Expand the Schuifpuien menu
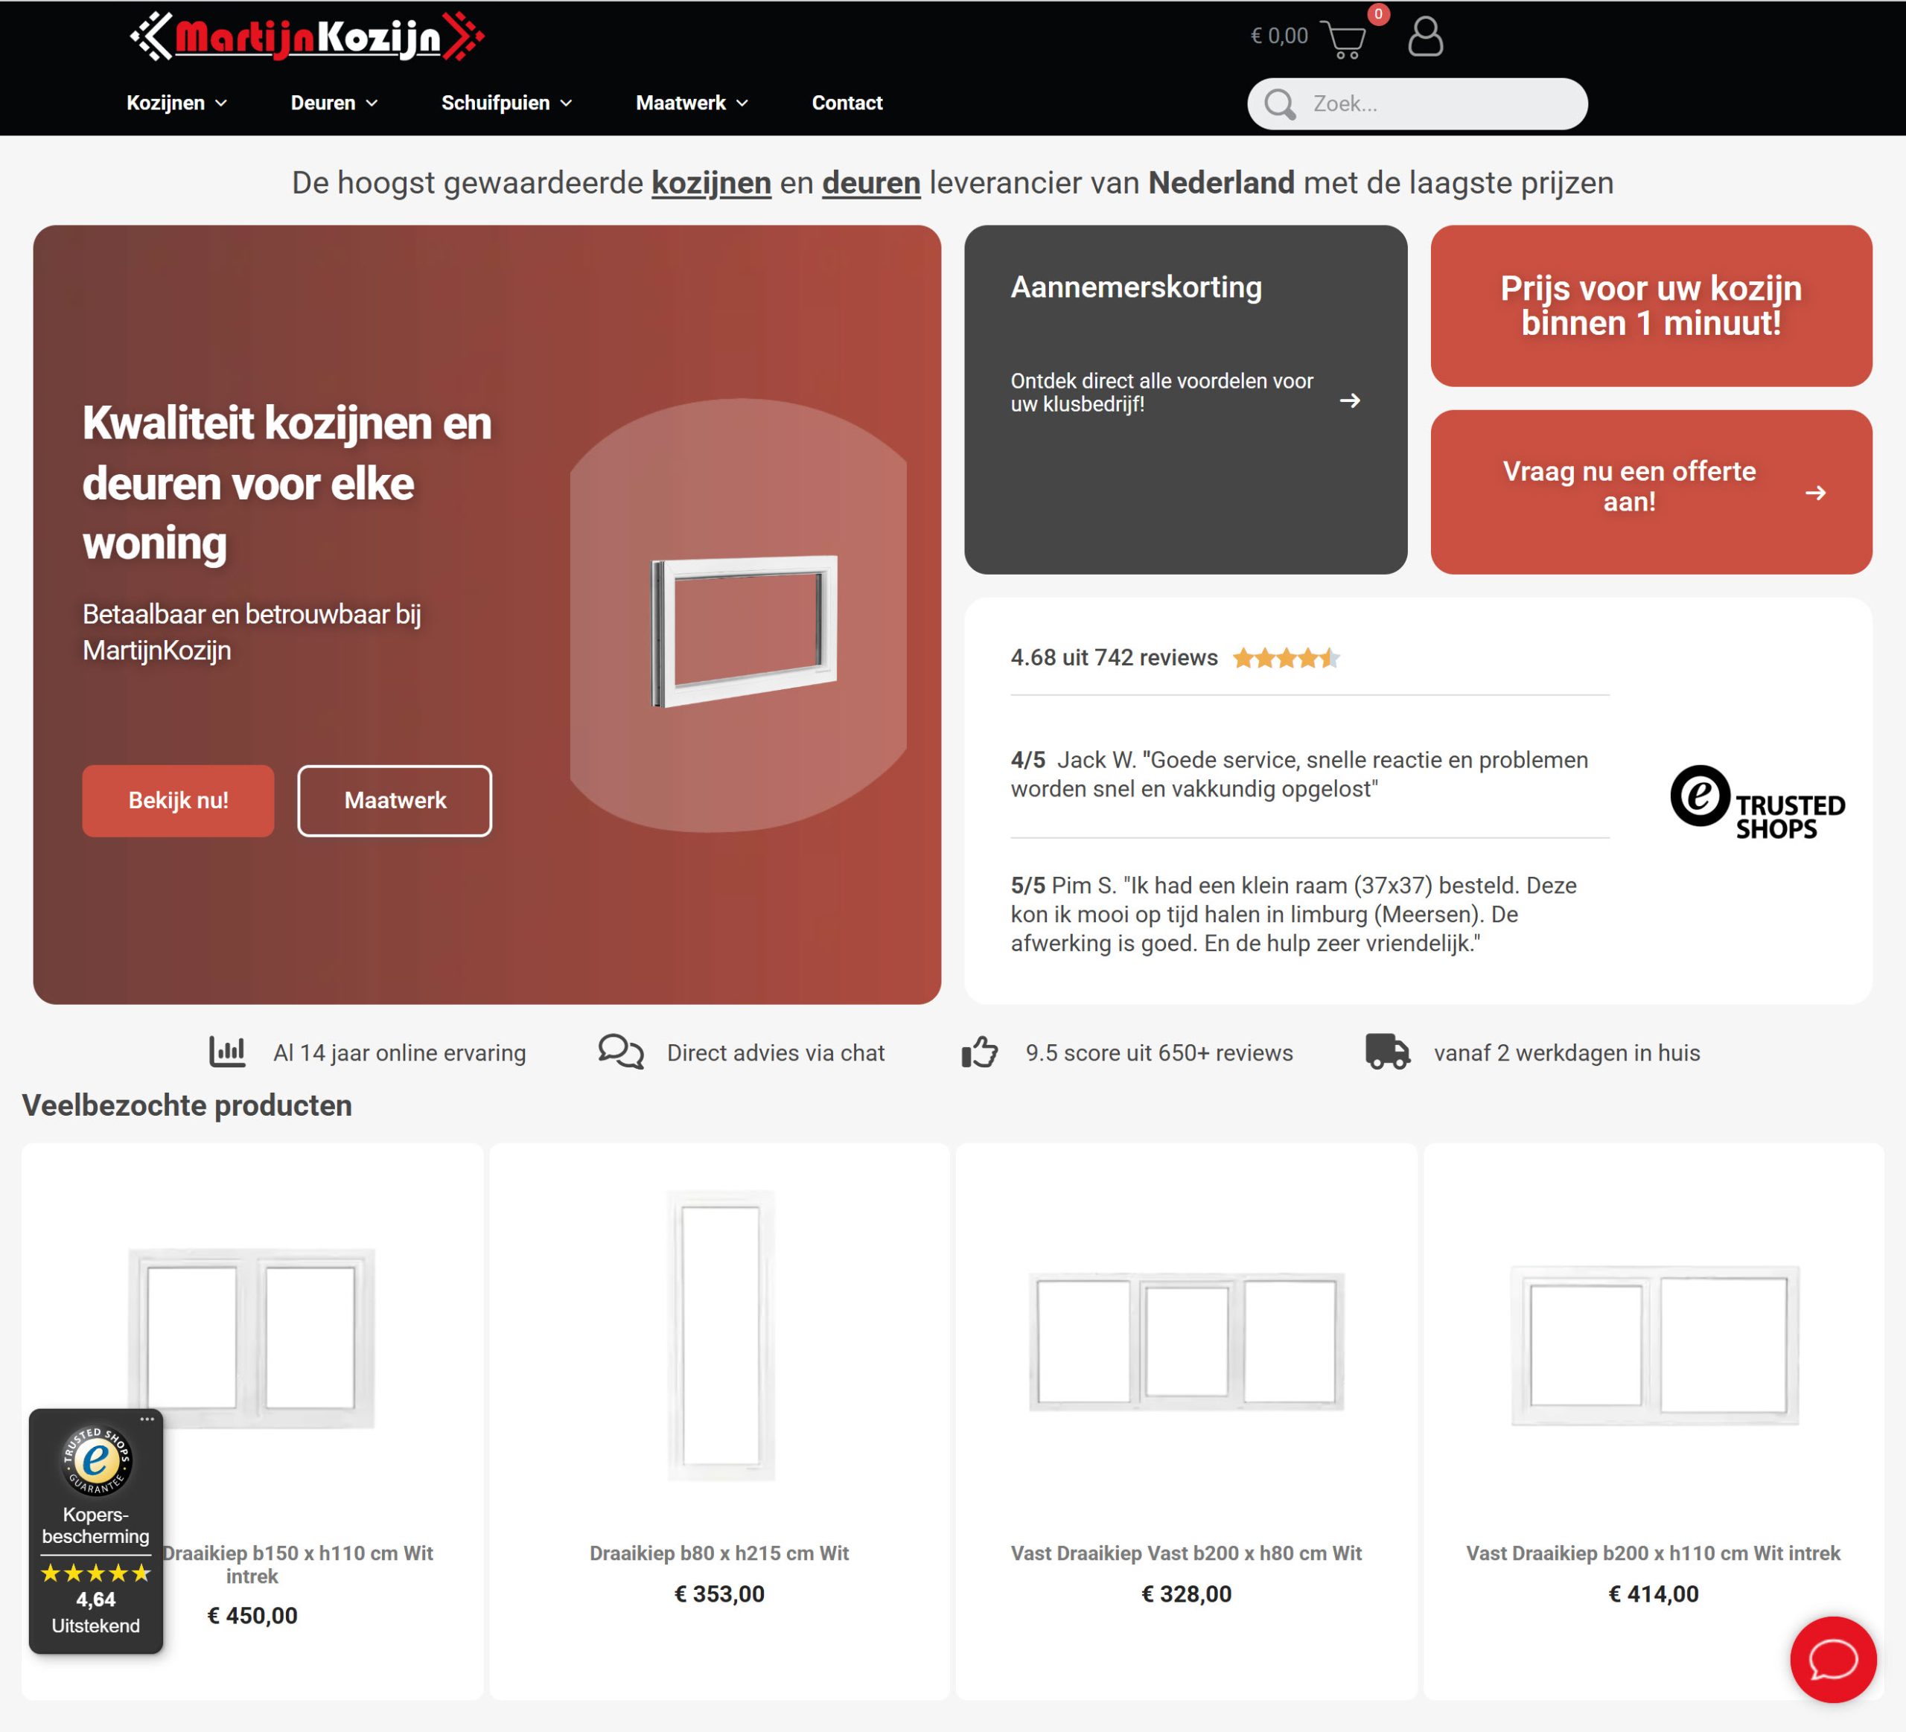Screen dimensions: 1906x1732 pos(507,103)
